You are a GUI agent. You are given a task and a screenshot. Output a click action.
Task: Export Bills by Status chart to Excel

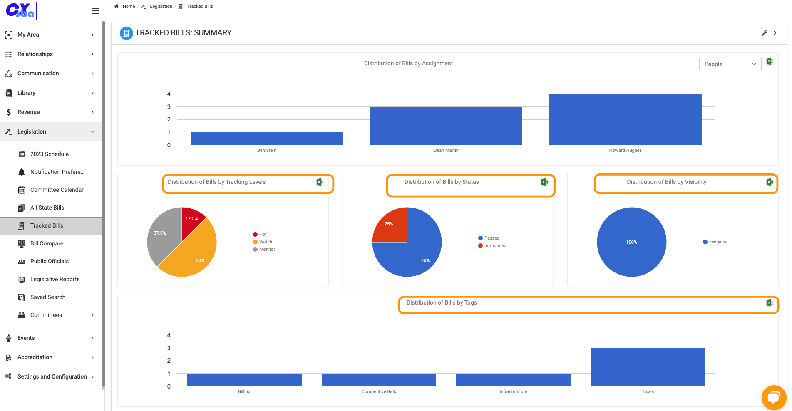click(x=544, y=182)
